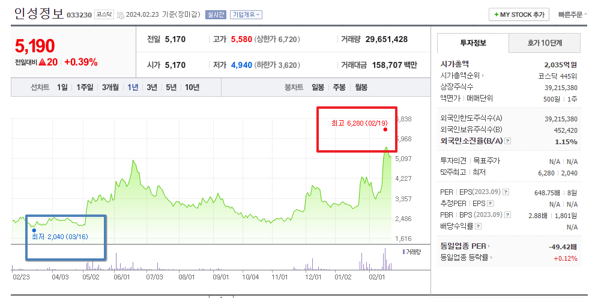
Task: Click 거래량 value 29,651,428
Action: pos(387,39)
